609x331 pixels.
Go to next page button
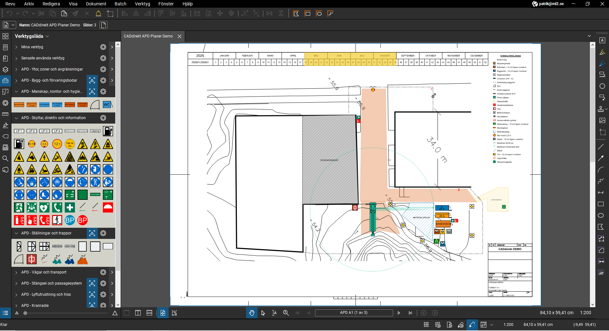(399, 313)
